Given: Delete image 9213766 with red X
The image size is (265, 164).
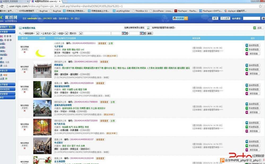Looking at the screenshot, I should 24,92.
